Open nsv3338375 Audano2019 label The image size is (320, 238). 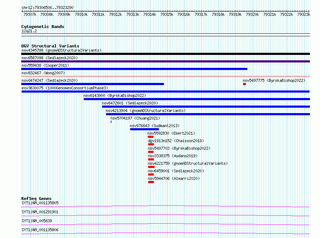pyautogui.click(x=173, y=156)
